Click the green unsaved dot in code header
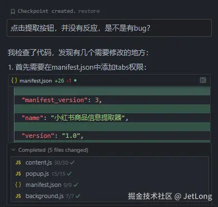218x207 pixels. tap(75, 80)
